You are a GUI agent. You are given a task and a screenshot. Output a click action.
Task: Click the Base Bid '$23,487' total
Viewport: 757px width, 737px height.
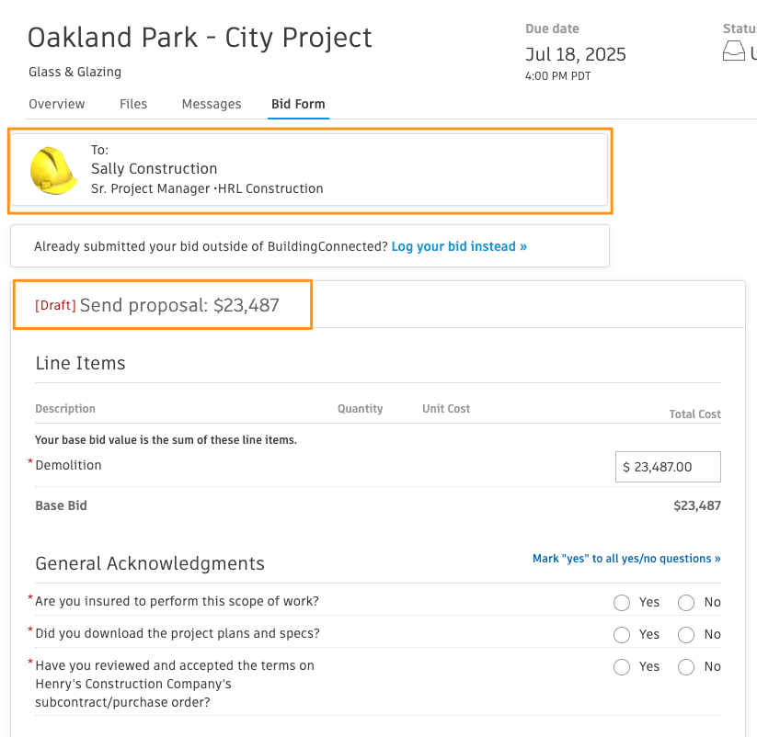pyautogui.click(x=697, y=505)
